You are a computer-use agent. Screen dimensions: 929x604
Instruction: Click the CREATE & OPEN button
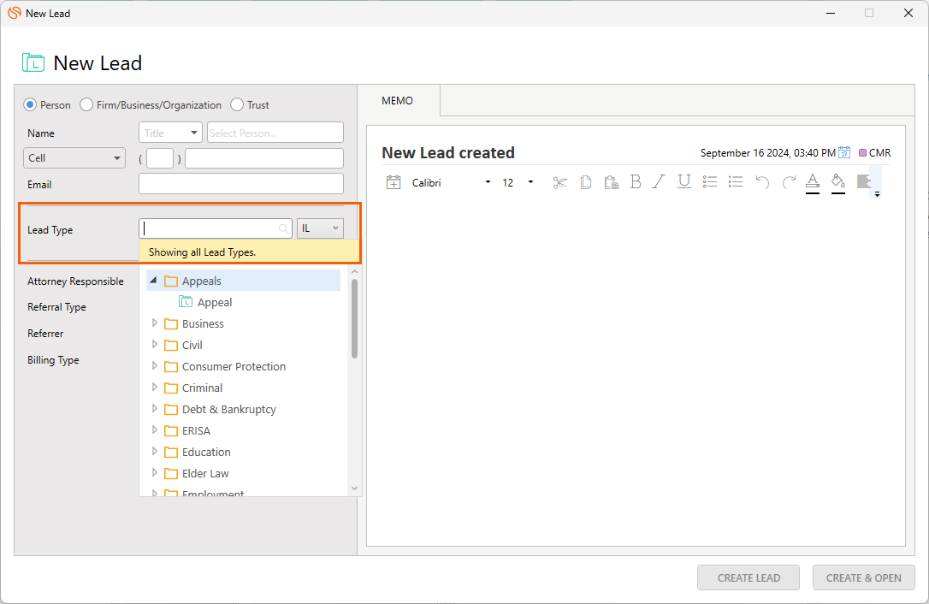coord(863,577)
